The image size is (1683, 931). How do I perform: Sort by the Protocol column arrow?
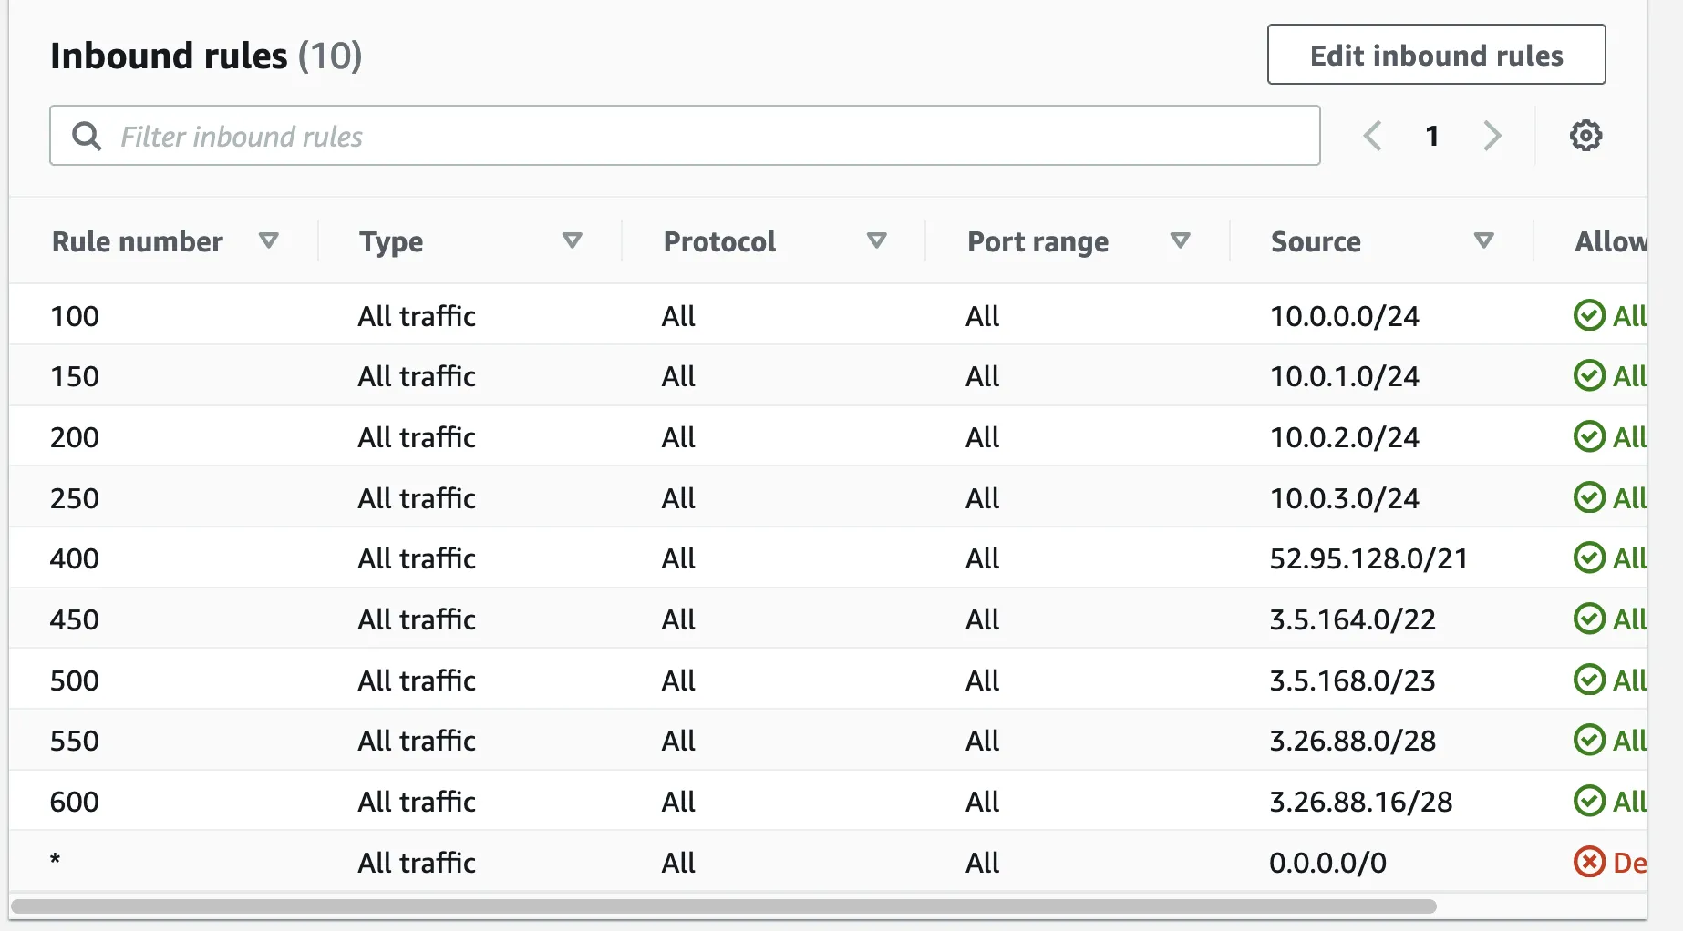pos(876,240)
